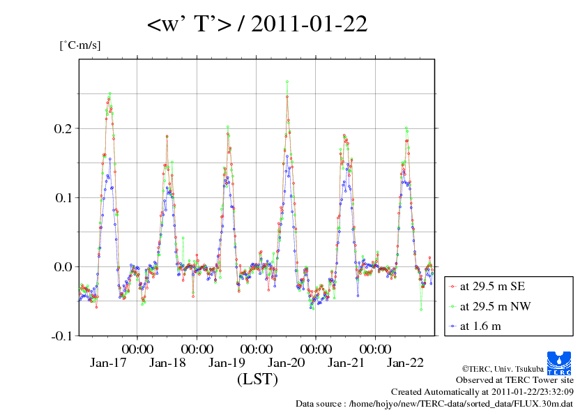The width and height of the screenshot is (587, 415).
Task: Click the 00:00 label above Jan-19
Action: (257, 349)
